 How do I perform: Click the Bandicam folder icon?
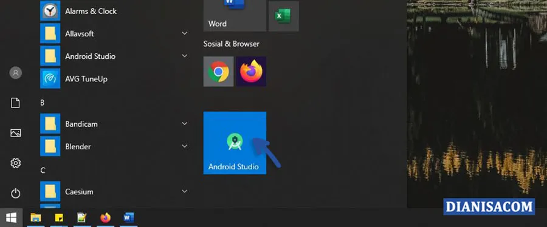50,124
